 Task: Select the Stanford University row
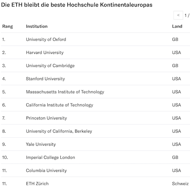pyautogui.click(x=95, y=79)
